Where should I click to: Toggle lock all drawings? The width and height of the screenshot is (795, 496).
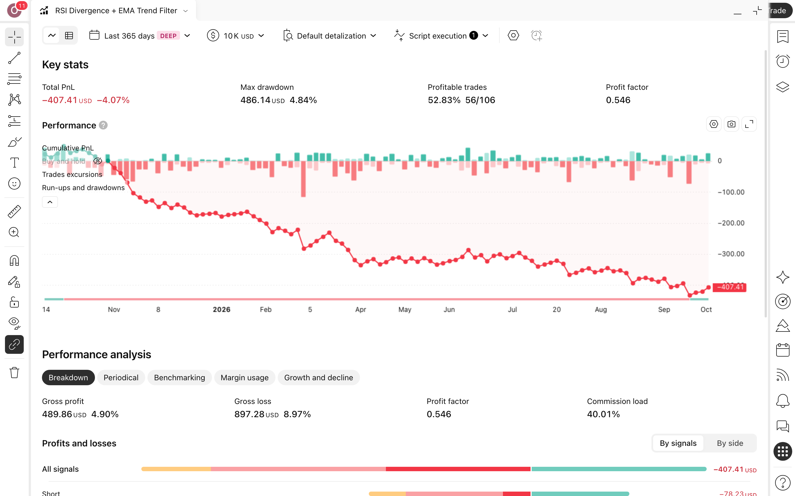(14, 303)
